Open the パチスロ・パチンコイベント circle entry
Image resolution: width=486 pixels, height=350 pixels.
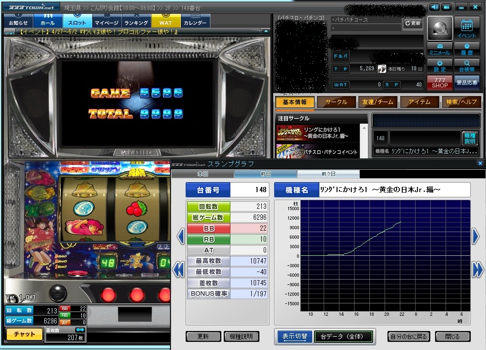click(317, 151)
